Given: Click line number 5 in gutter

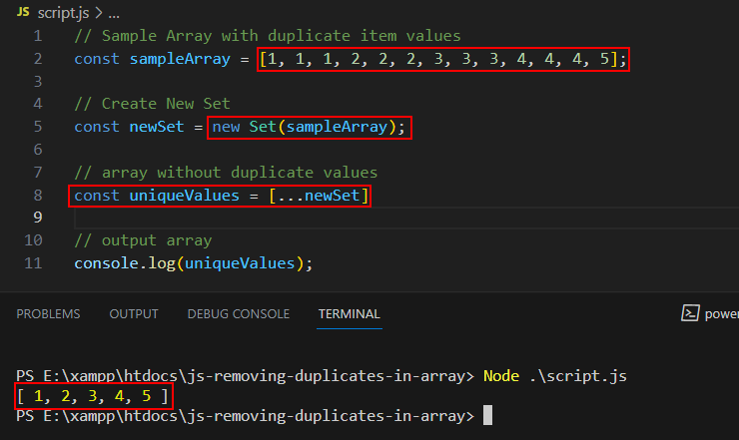Looking at the screenshot, I should pyautogui.click(x=38, y=127).
